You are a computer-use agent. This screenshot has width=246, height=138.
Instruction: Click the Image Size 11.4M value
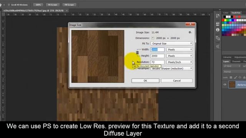click(x=155, y=32)
